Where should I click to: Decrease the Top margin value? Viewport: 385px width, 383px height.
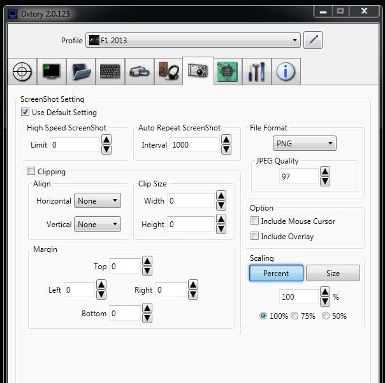tap(147, 271)
